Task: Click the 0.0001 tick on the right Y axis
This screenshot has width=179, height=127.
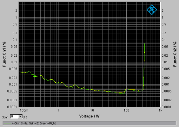Action: [167, 107]
